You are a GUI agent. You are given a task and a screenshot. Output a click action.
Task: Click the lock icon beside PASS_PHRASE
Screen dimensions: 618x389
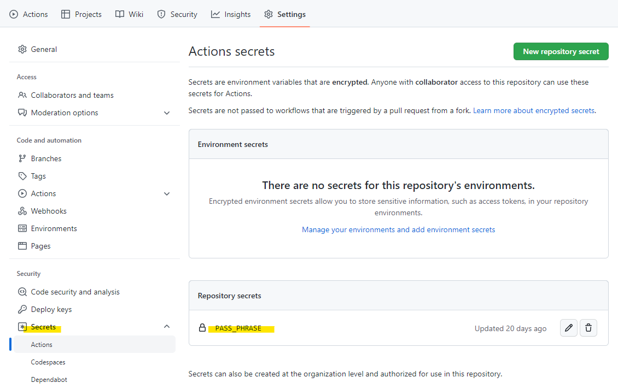[202, 328]
